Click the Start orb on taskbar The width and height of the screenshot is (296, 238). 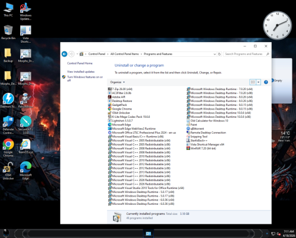click(6, 233)
